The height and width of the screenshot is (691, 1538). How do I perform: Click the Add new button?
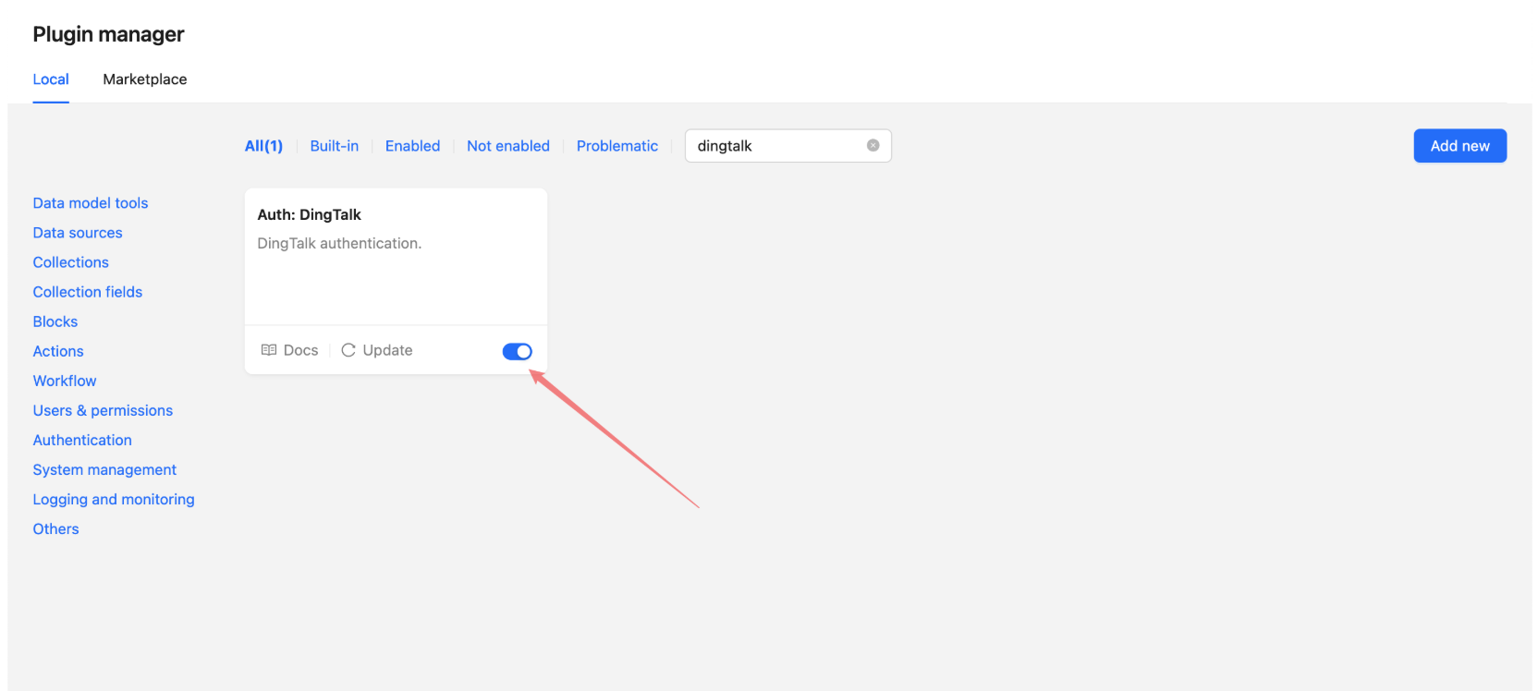tap(1459, 146)
